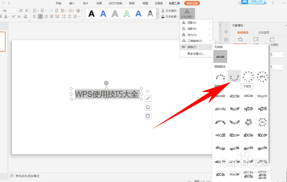The image size is (287, 182).
Task: Click the 单击此处添加备注 notes area
Action: coord(28,176)
